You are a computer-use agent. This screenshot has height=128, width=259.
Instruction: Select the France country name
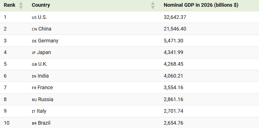[45, 88]
